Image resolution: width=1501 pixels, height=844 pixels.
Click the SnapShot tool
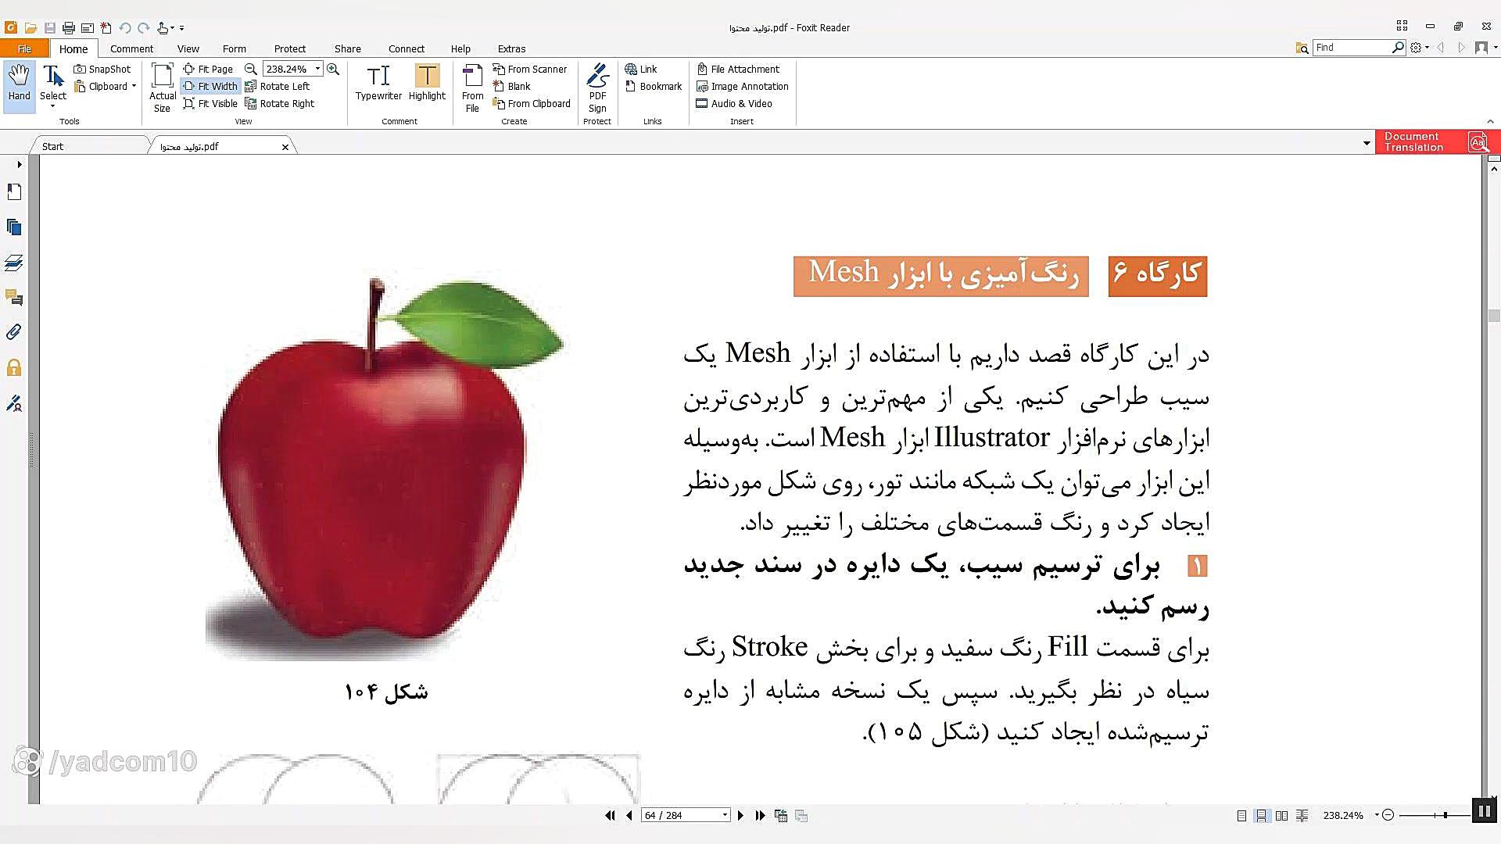point(102,69)
